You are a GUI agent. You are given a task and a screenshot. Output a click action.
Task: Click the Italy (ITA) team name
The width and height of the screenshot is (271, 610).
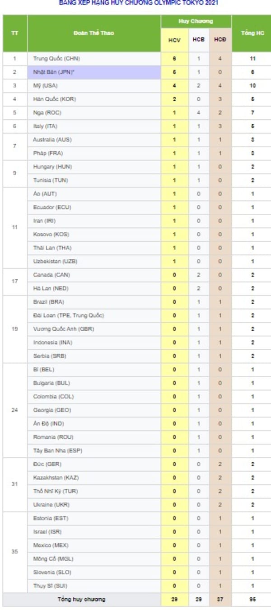point(45,127)
